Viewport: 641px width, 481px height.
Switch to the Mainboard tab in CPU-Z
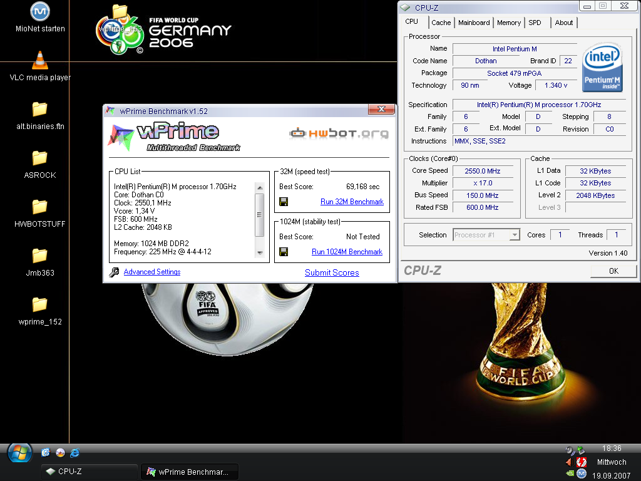474,23
